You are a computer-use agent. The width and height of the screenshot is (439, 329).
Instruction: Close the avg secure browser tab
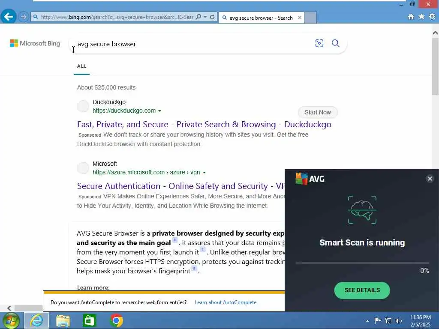point(300,18)
